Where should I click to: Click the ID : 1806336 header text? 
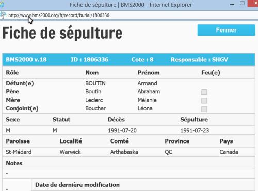tap(90, 60)
